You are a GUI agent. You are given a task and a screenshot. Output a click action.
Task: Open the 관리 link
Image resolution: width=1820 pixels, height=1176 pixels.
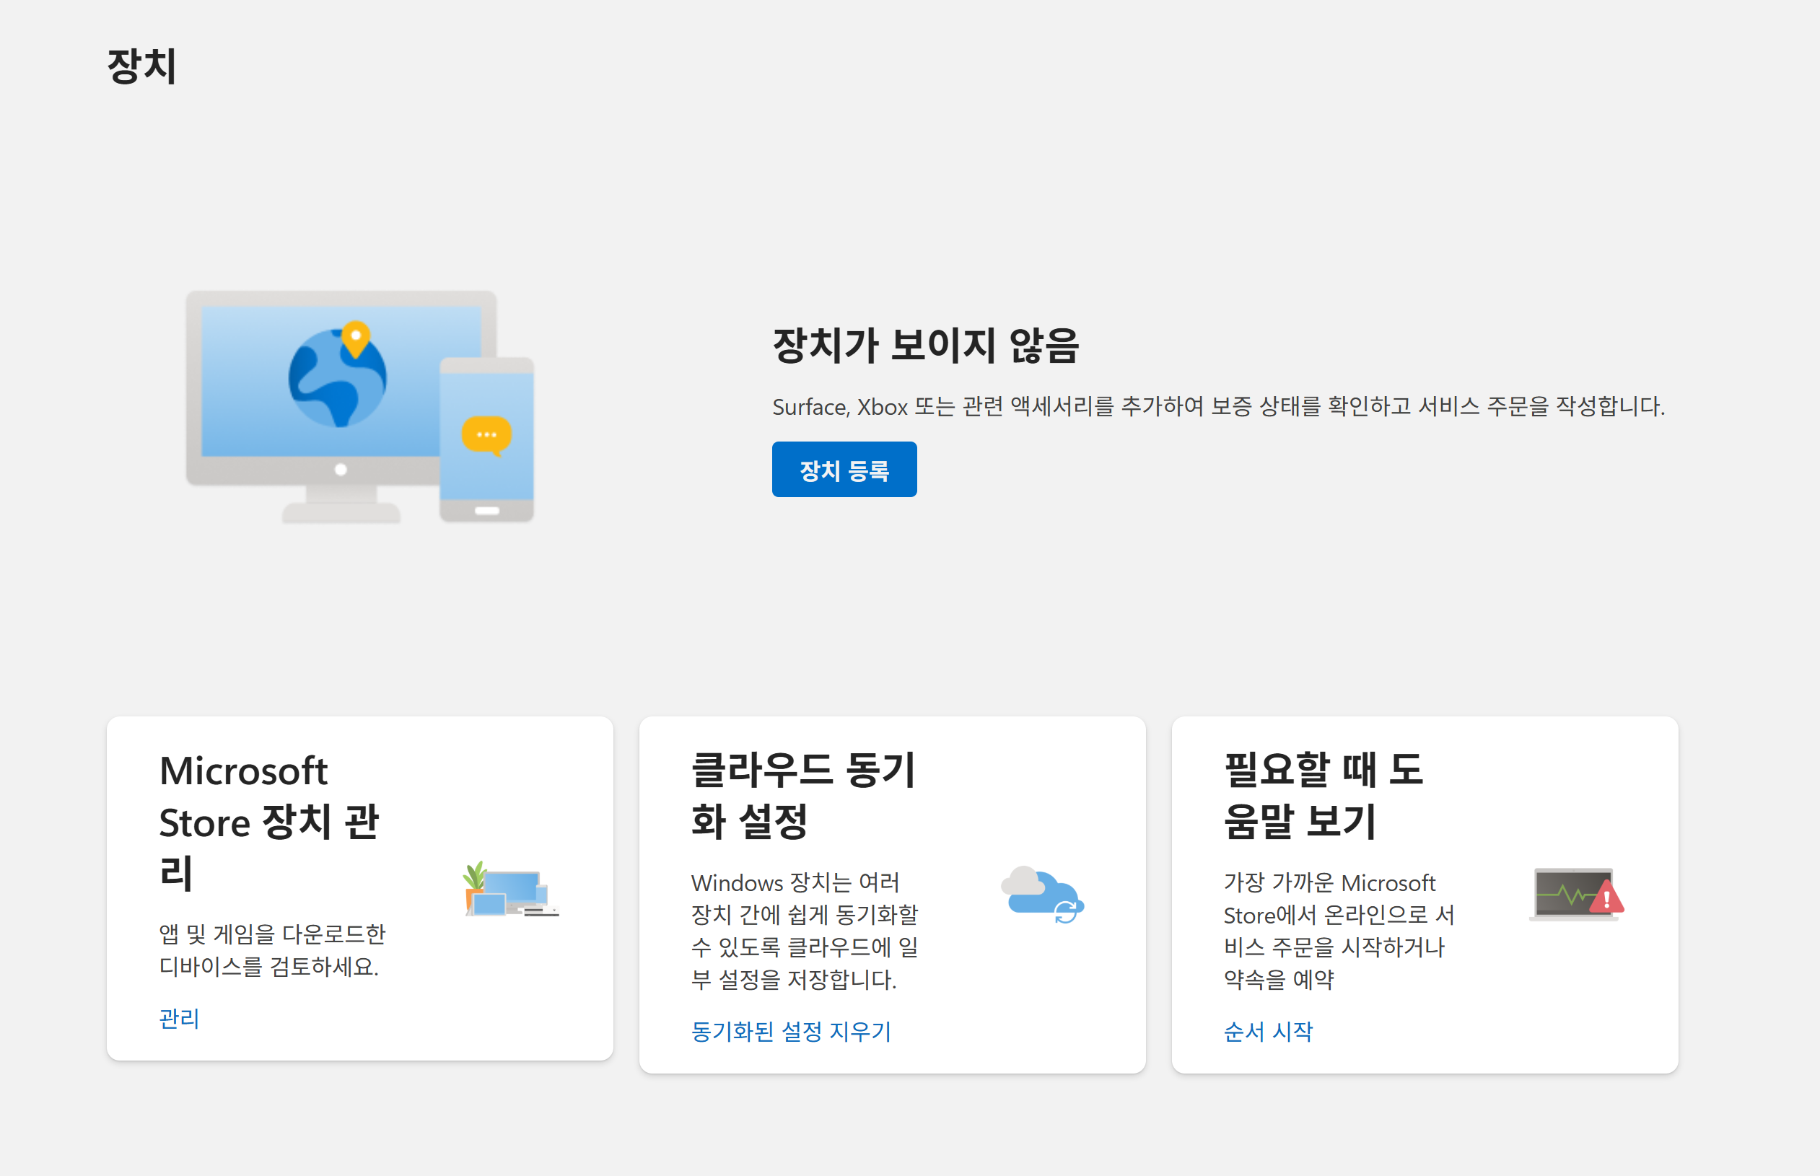(179, 1018)
